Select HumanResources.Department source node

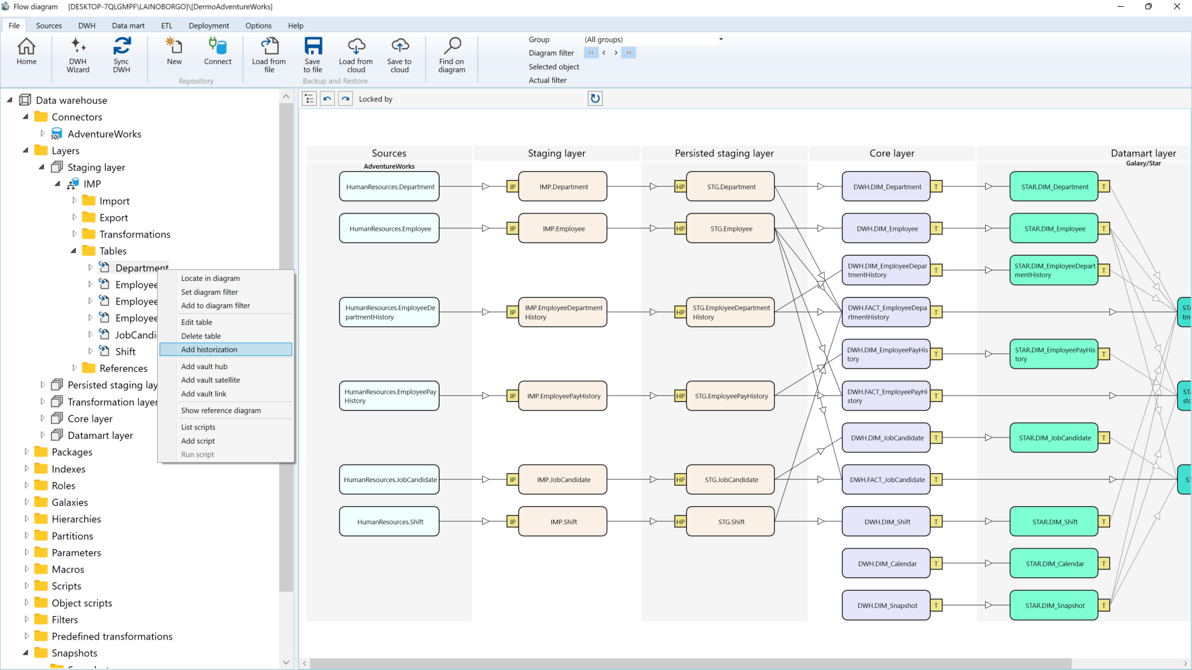point(389,187)
